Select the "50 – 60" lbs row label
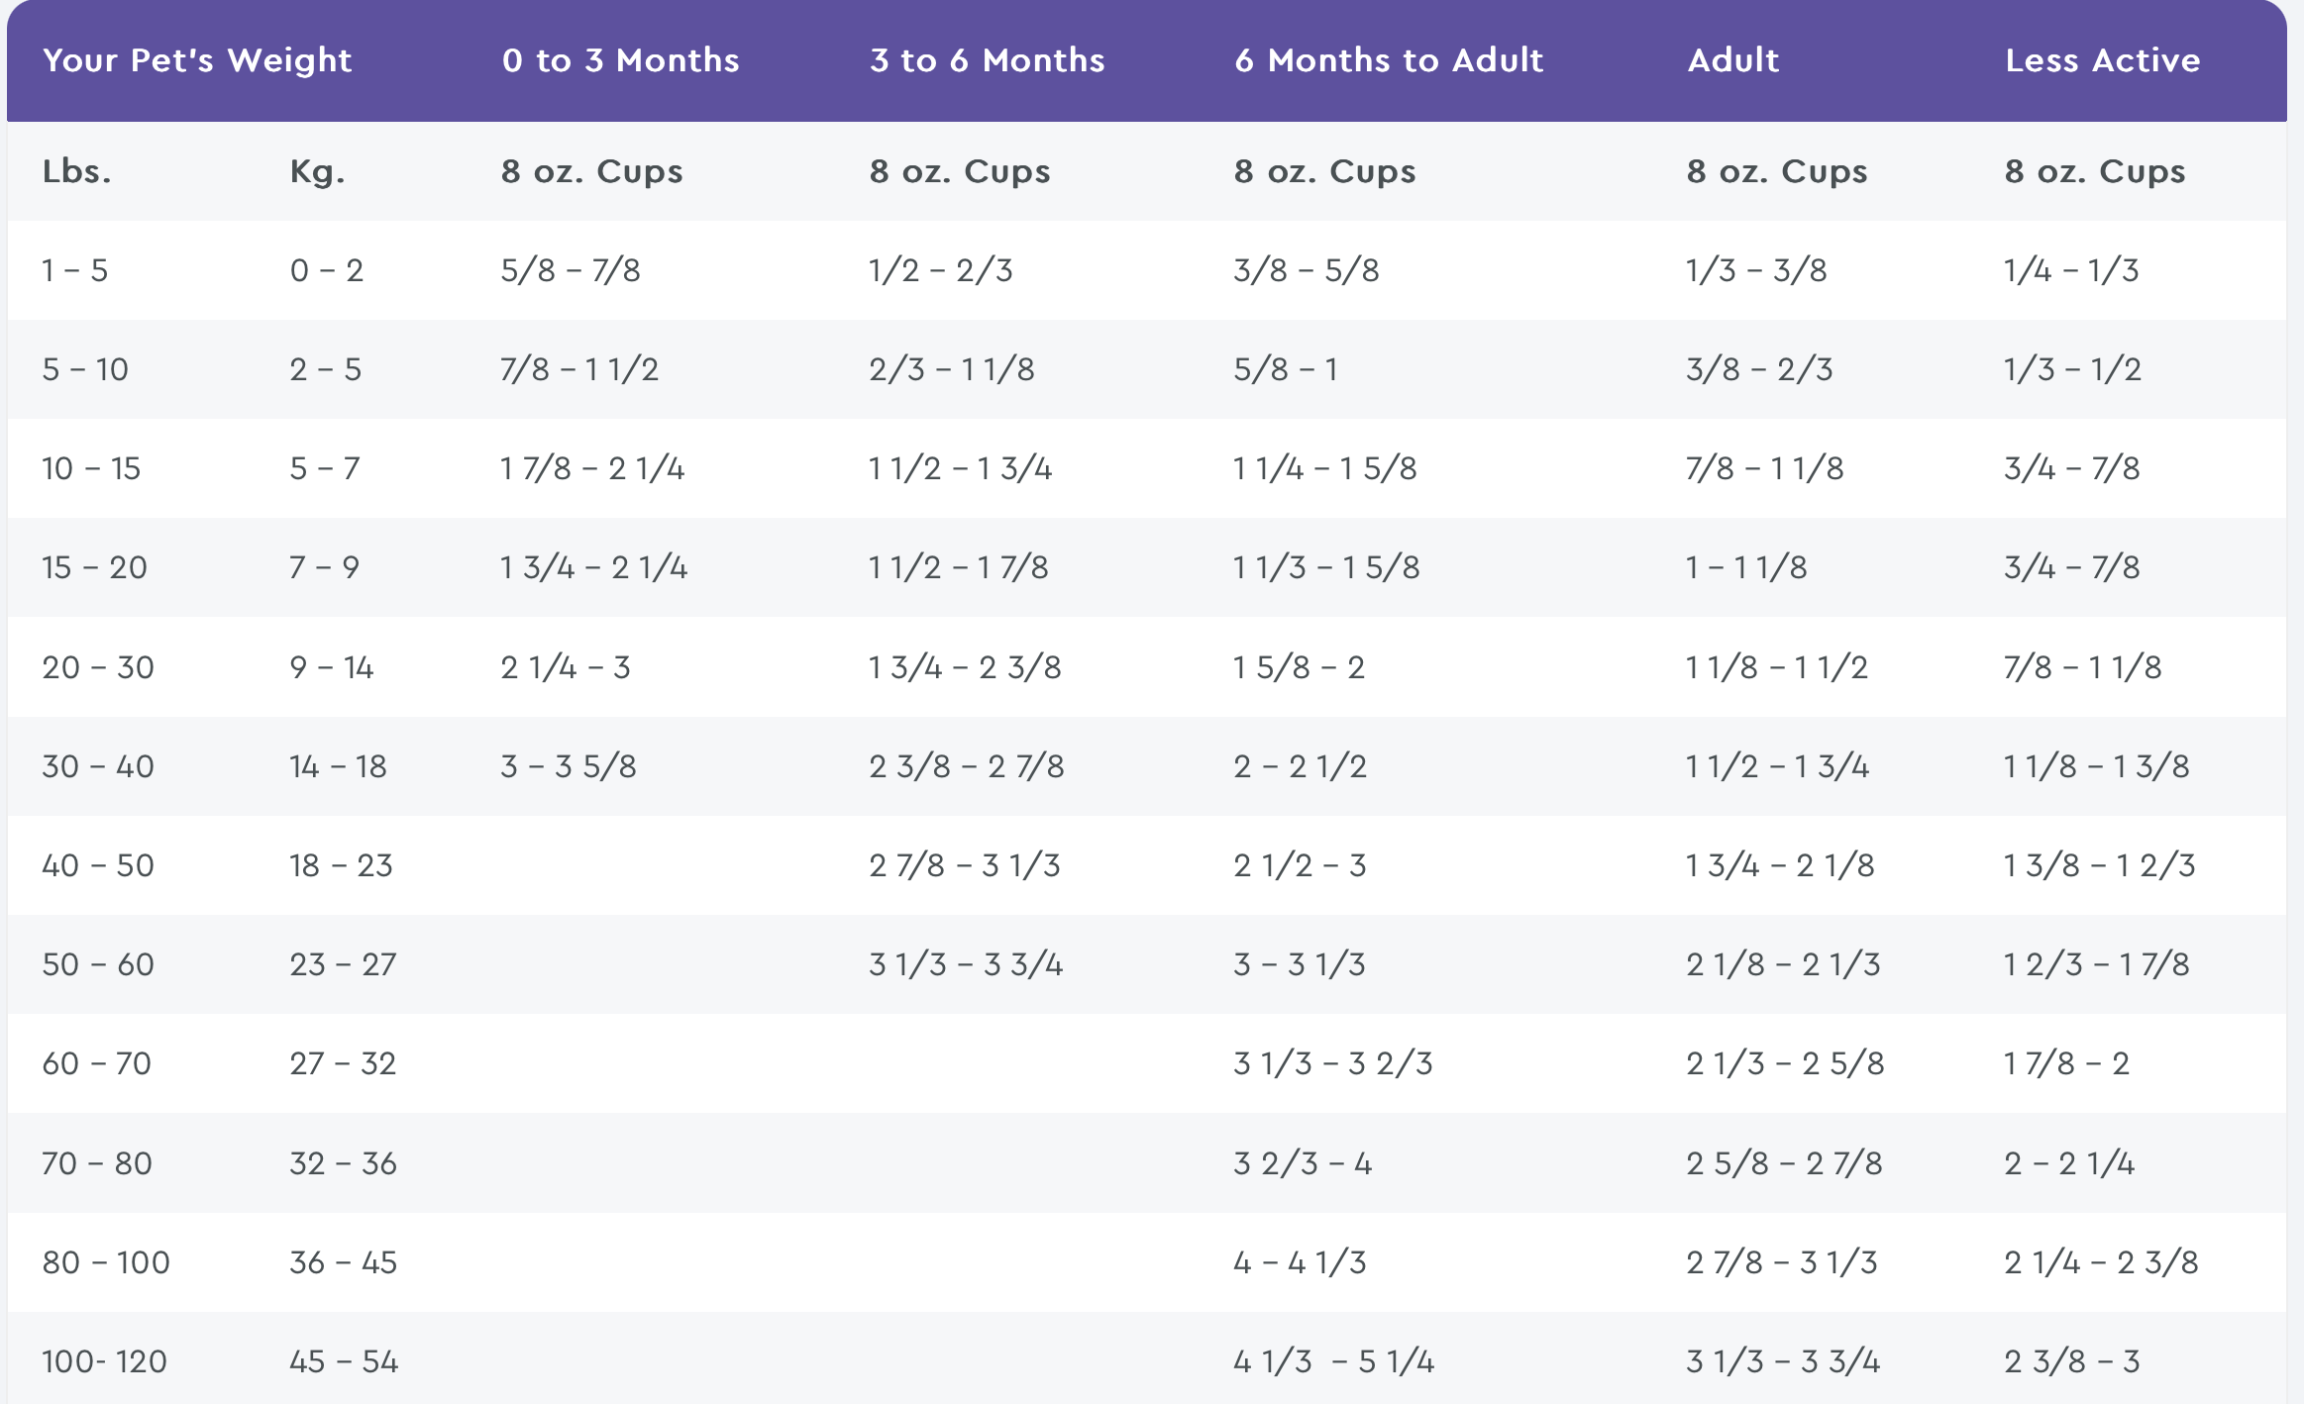Viewport: 2304px width, 1404px height. tap(98, 964)
